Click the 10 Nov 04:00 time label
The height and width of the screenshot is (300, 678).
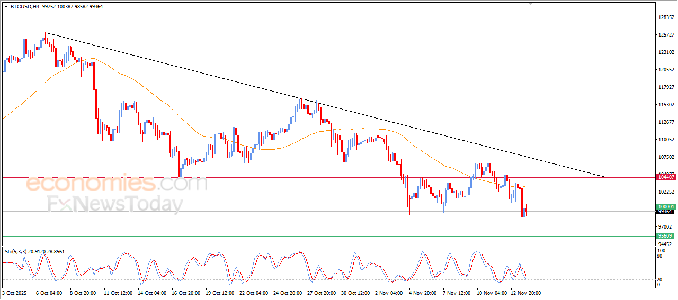(x=491, y=292)
